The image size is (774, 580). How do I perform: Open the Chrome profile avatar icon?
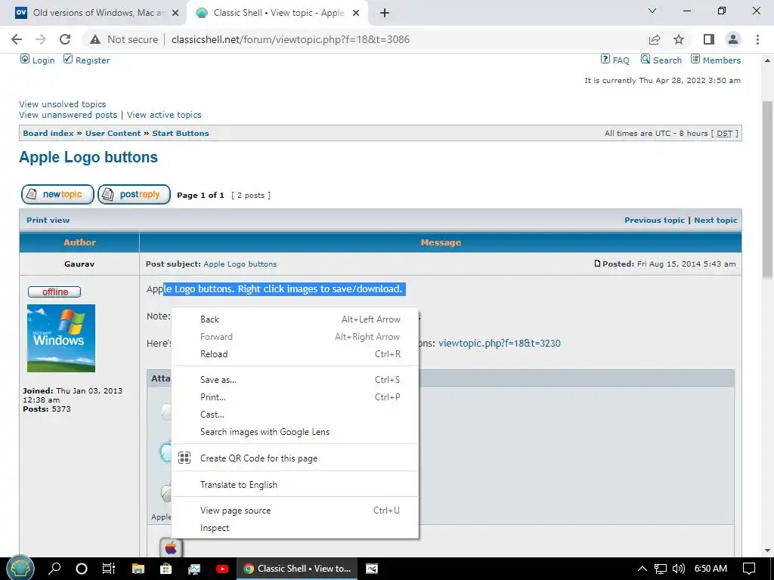pyautogui.click(x=733, y=39)
